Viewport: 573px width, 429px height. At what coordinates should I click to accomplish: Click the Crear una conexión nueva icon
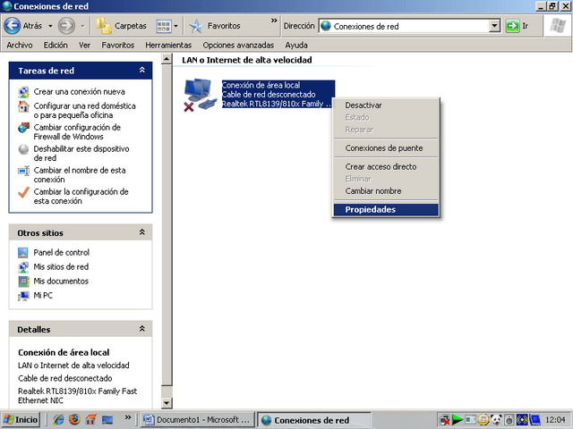[x=24, y=92]
